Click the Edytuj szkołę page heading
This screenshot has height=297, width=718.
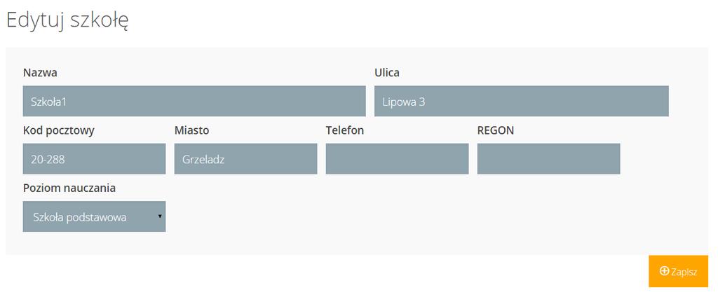(x=67, y=20)
